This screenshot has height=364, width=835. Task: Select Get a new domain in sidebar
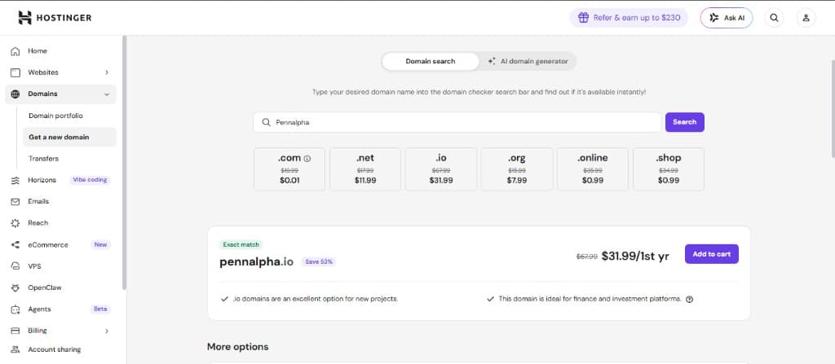70,137
